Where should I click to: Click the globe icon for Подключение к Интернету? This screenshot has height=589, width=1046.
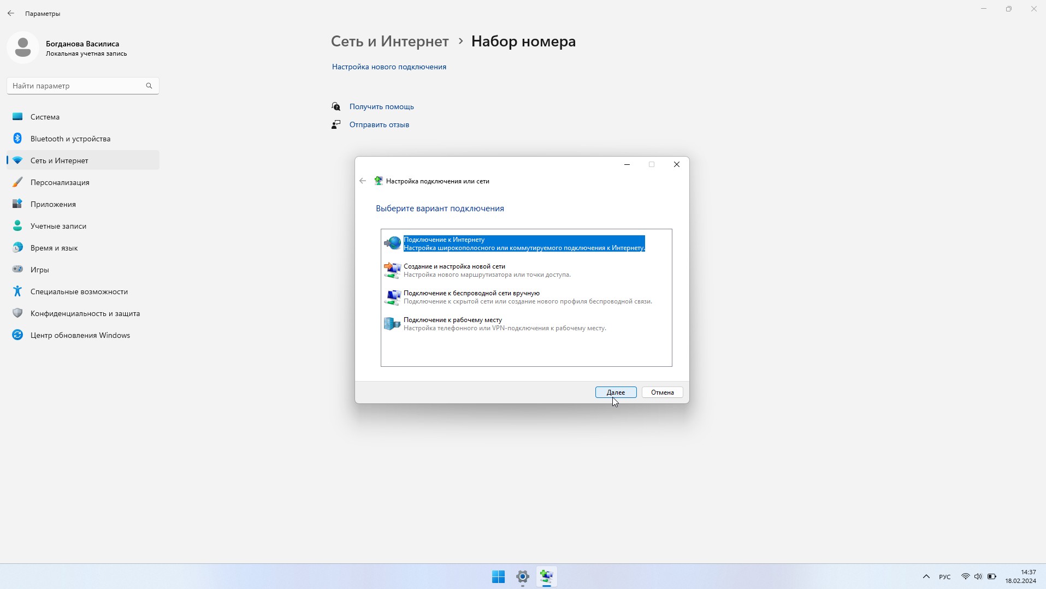(x=392, y=243)
